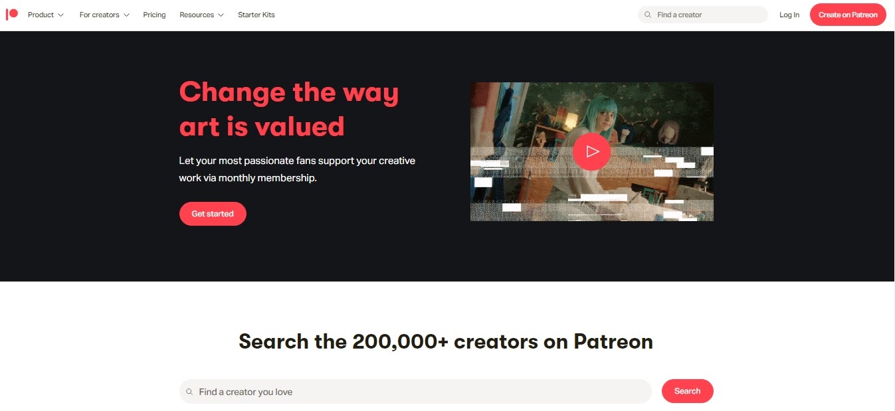Click the Create on Patreon button
Image resolution: width=895 pixels, height=411 pixels.
point(848,15)
